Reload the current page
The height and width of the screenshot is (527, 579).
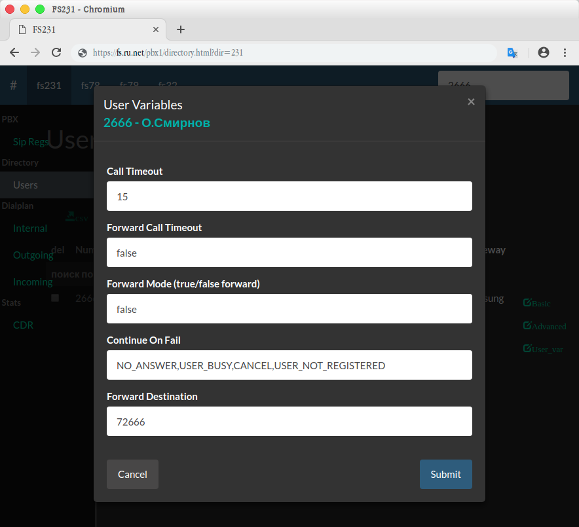[56, 52]
